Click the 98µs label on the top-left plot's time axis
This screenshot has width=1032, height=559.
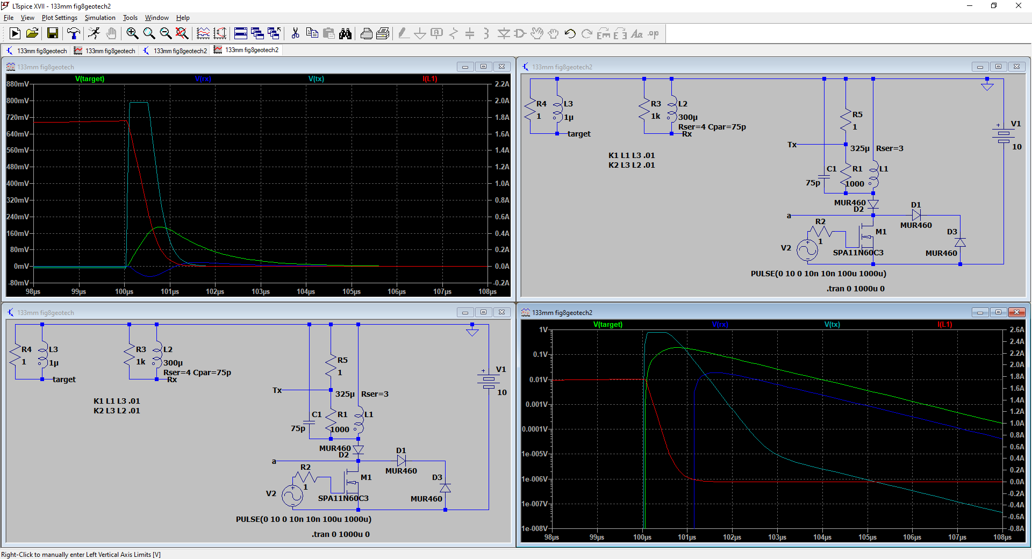pyautogui.click(x=33, y=292)
